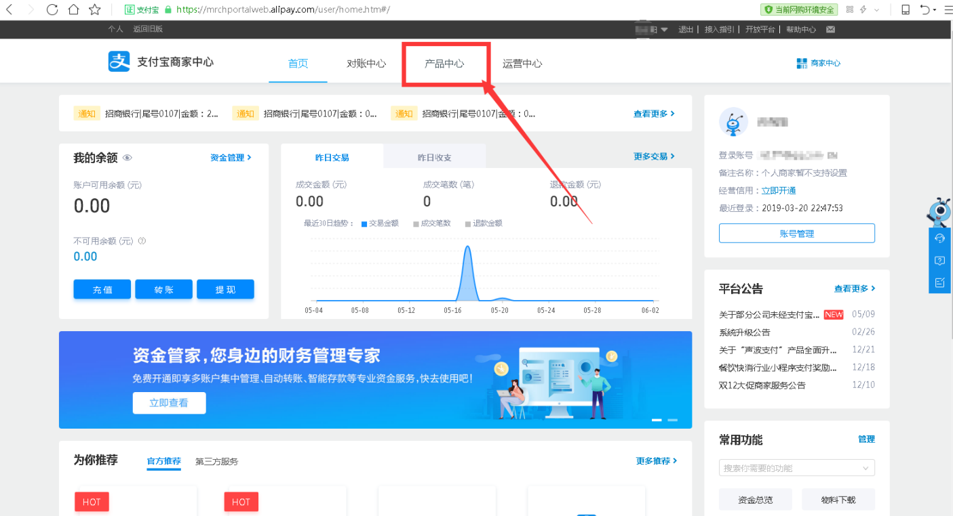Click 查看更多 in the notification bar

pyautogui.click(x=654, y=114)
